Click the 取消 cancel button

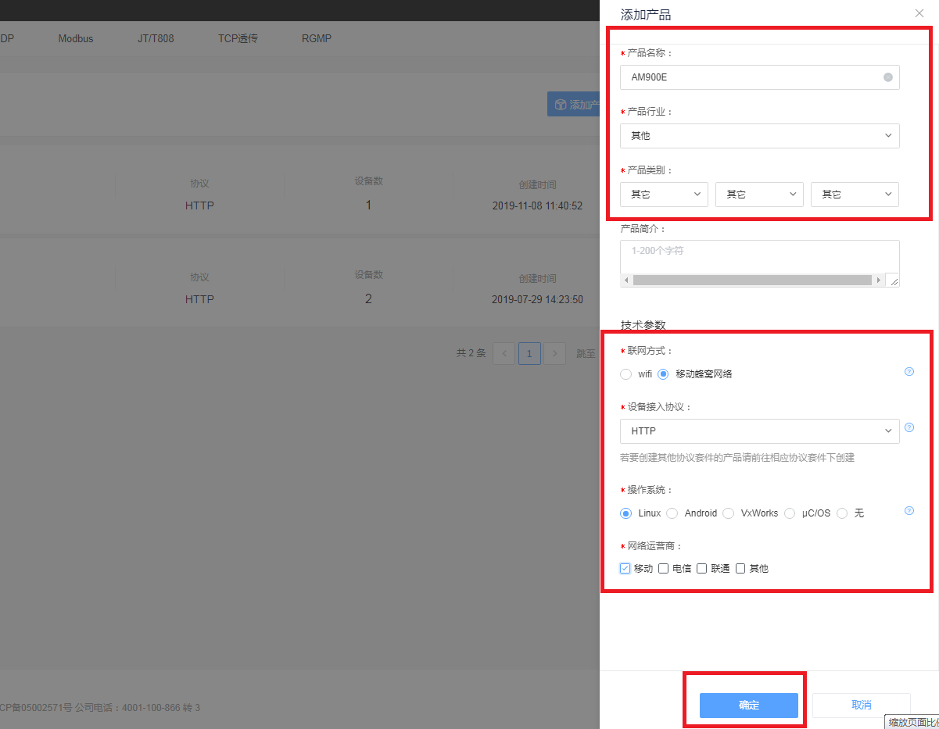point(861,705)
